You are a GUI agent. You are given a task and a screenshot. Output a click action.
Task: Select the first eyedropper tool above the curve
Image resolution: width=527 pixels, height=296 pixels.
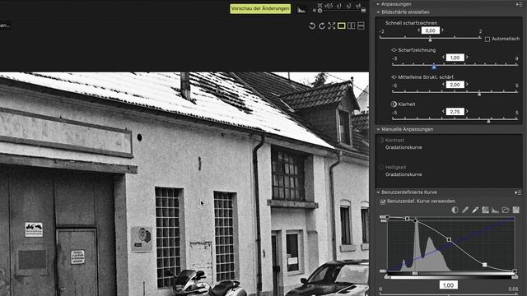[x=465, y=210]
